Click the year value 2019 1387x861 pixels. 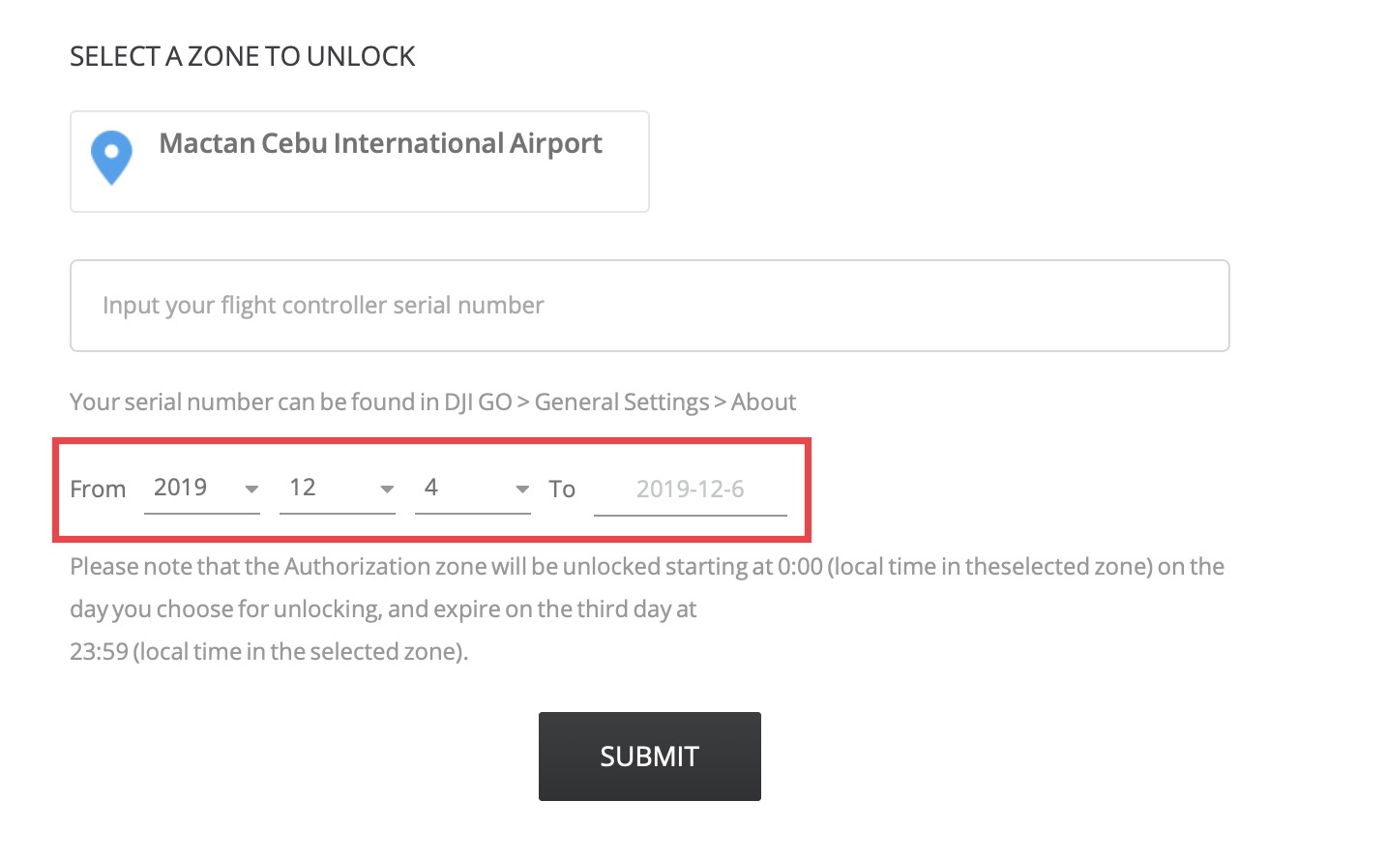pyautogui.click(x=181, y=488)
